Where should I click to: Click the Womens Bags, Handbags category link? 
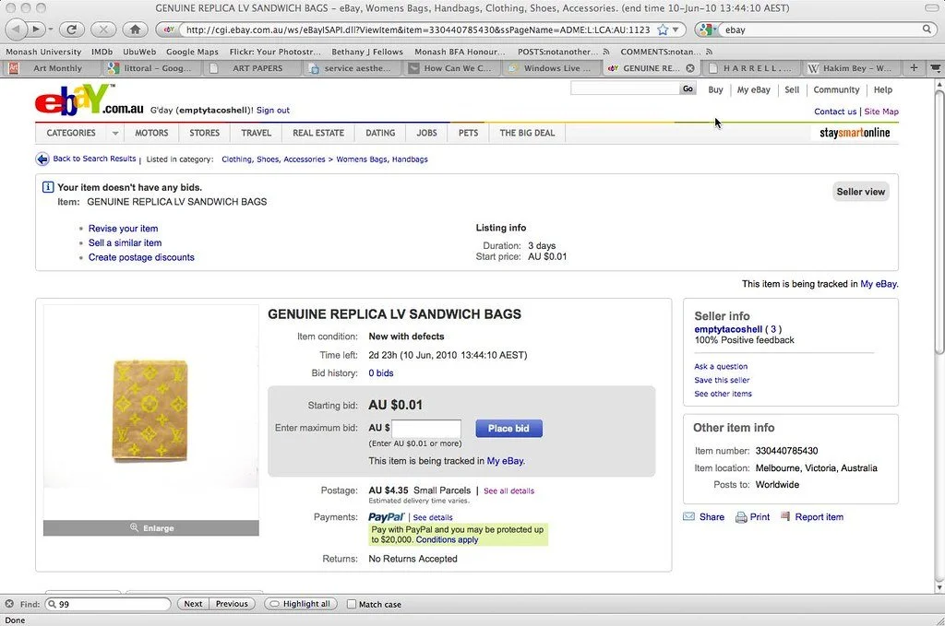pos(382,159)
